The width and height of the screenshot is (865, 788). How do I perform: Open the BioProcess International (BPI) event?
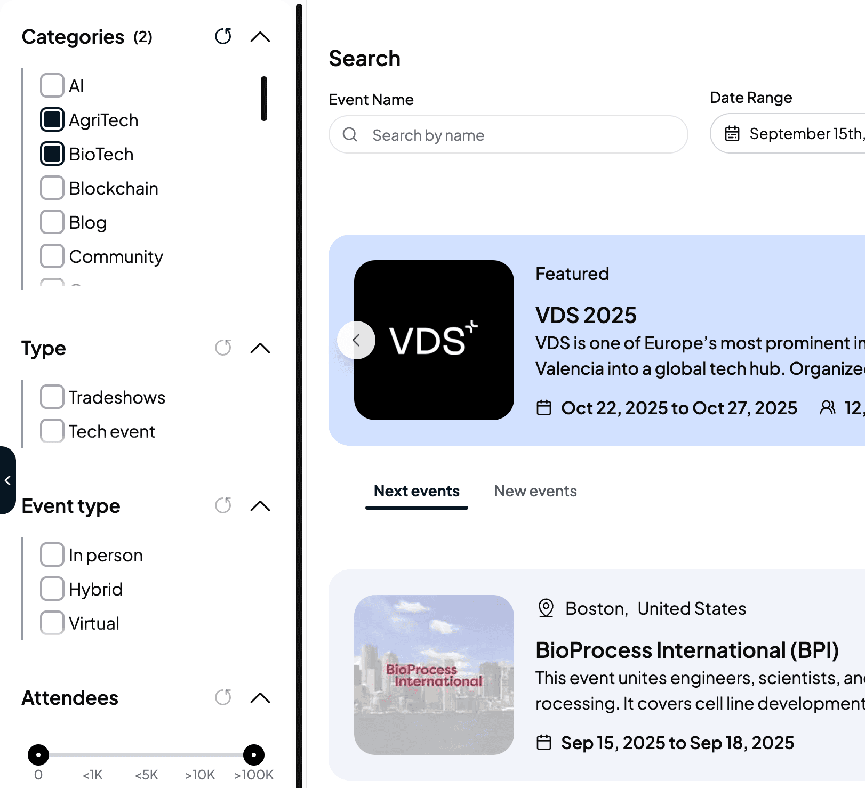pyautogui.click(x=687, y=650)
